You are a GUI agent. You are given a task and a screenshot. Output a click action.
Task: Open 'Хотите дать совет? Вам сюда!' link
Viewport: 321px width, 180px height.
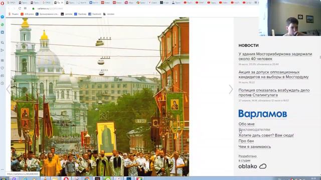(x=266, y=135)
